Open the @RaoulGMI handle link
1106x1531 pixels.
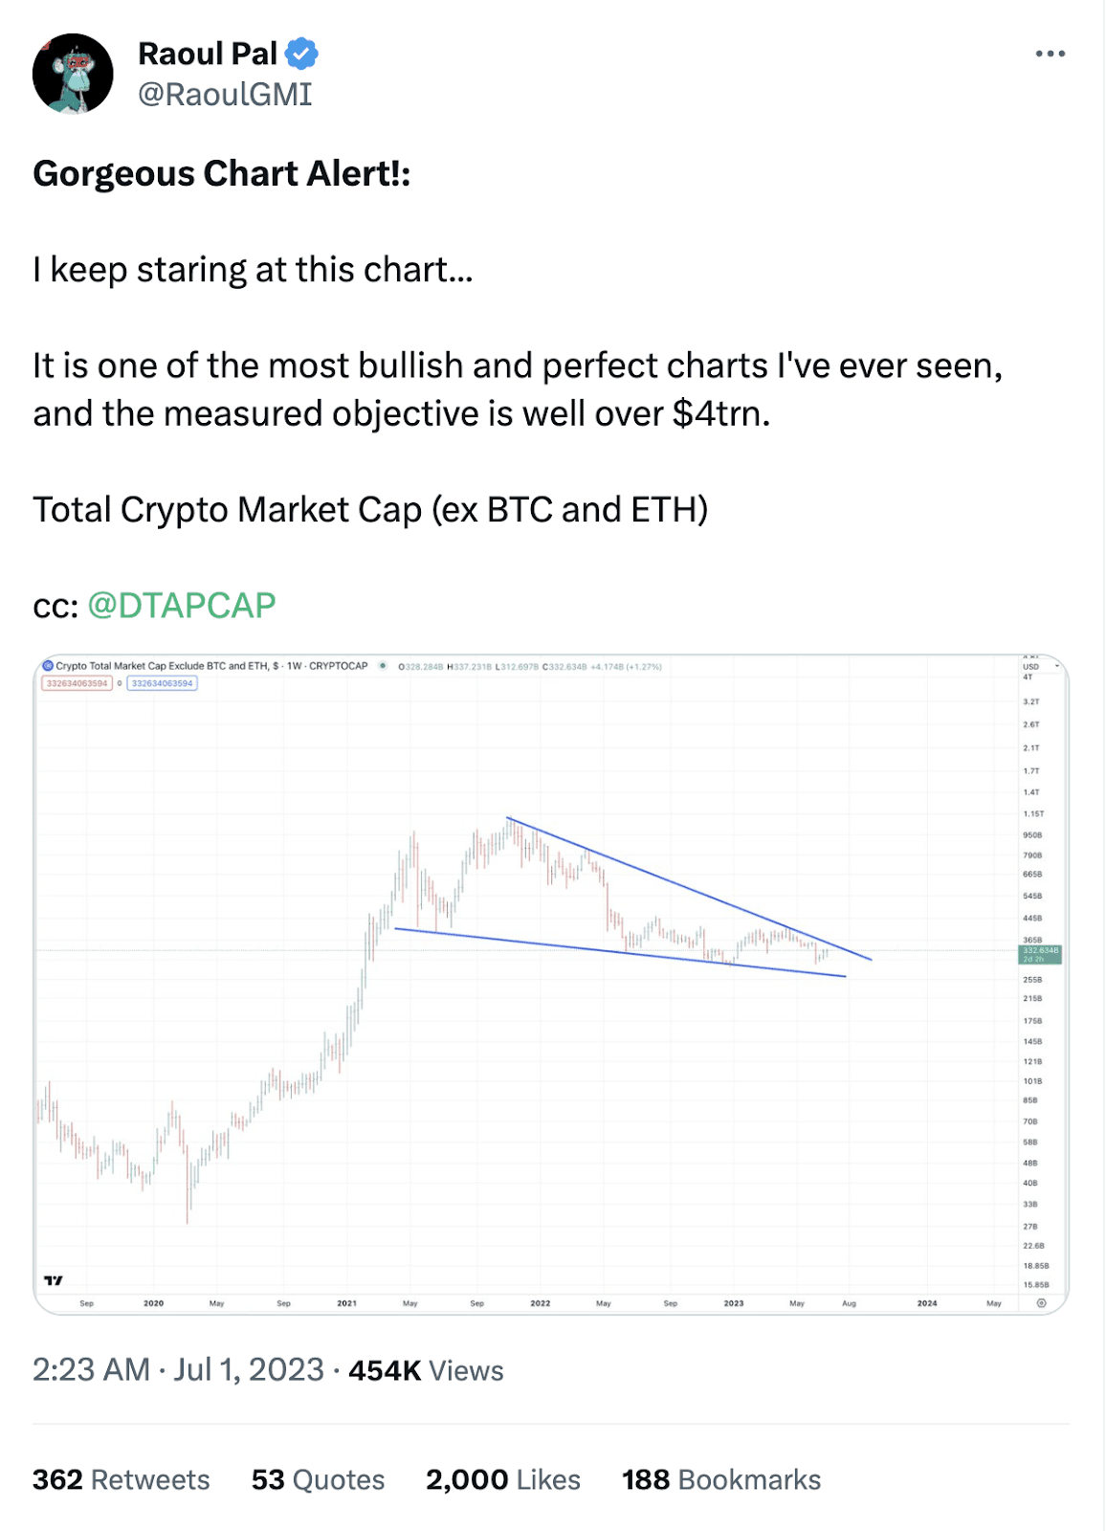(x=225, y=94)
